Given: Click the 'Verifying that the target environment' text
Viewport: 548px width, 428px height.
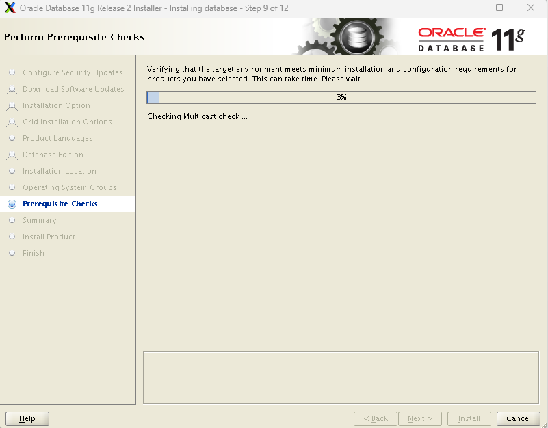Looking at the screenshot, I should click(x=332, y=74).
